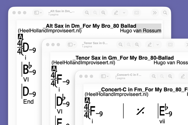
Task: Zoom in on the Tenor Sax window
Action: [x=137, y=44]
